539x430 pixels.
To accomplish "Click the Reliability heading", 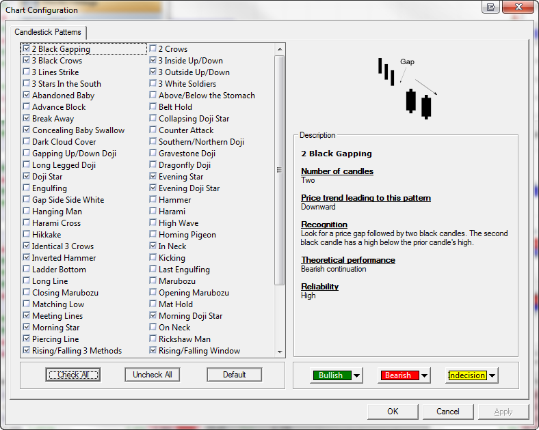I will [319, 287].
